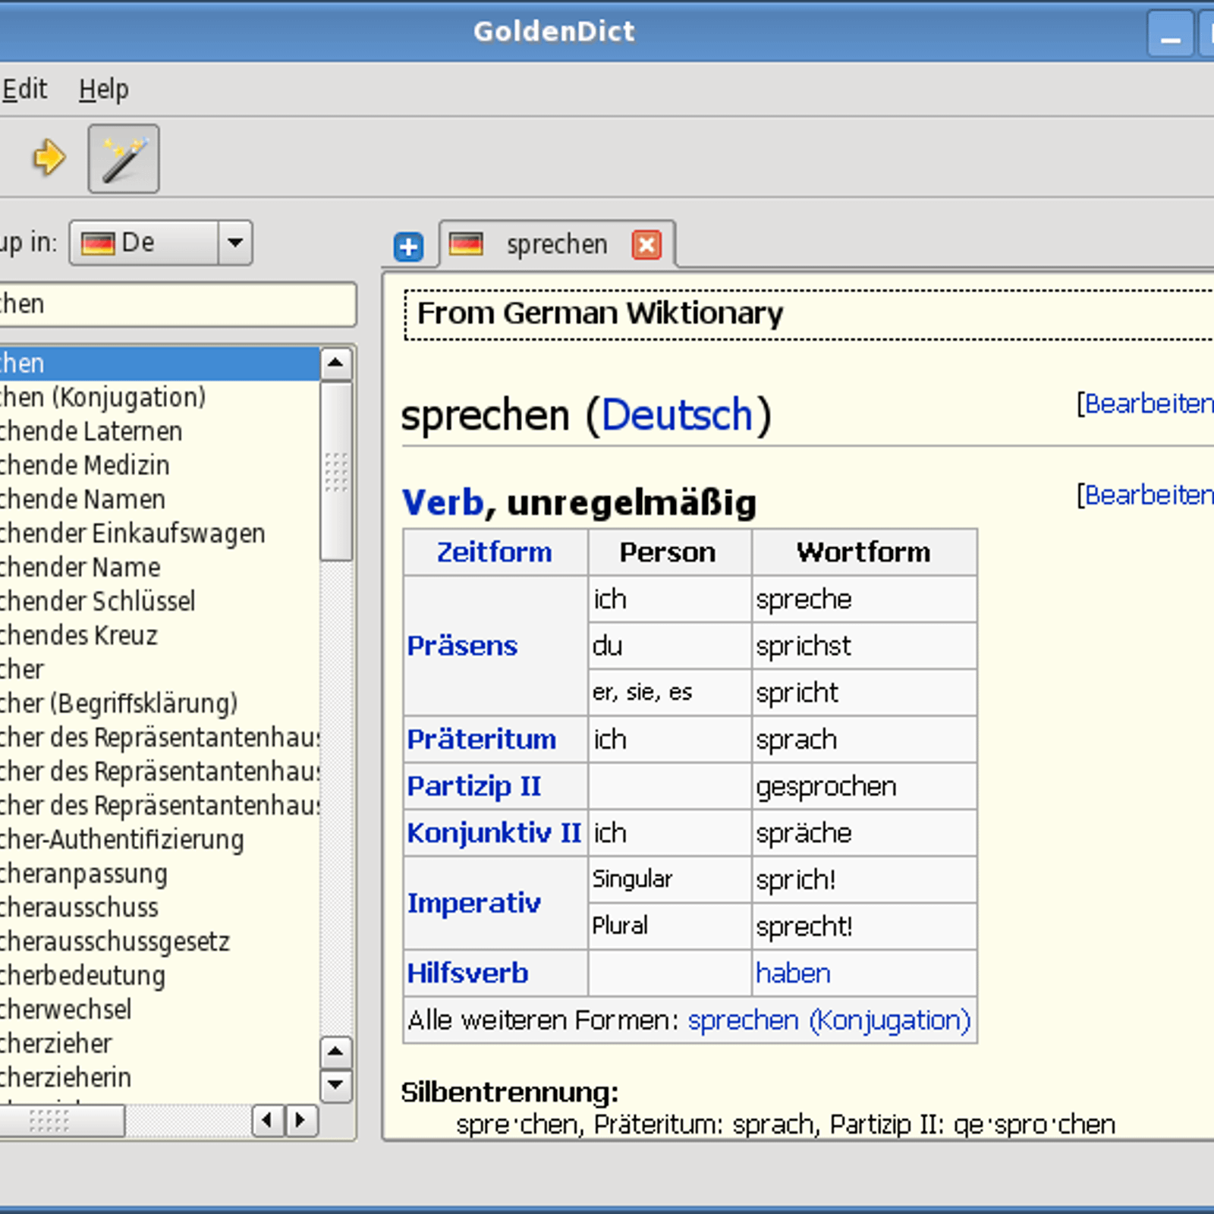
Task: Add a new tab with plus icon
Action: coord(409,247)
